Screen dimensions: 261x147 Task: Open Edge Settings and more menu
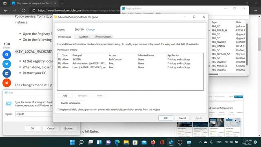(255, 10)
